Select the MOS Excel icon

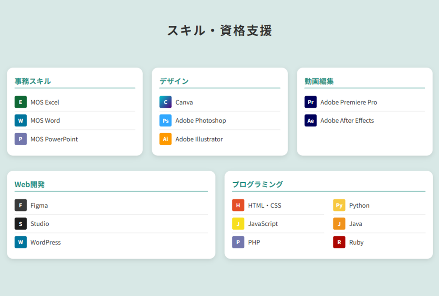tap(20, 102)
